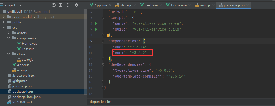Select App.vue in the project tree
275x106 pixels.
click(23, 65)
